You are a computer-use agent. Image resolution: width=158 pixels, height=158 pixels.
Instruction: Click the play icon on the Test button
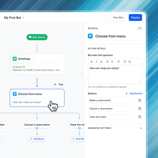coord(55,85)
